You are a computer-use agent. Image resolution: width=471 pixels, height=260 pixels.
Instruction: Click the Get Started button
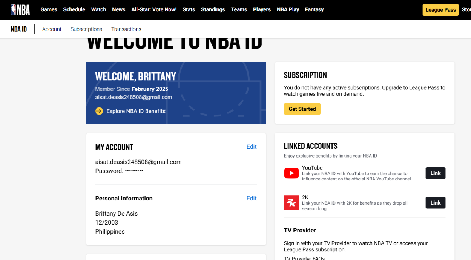302,109
